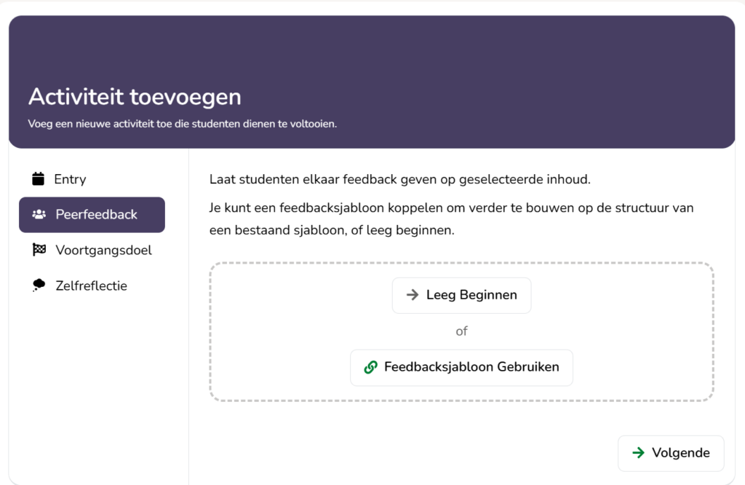This screenshot has height=485, width=745.
Task: Click the Activiteit toevoegen heading
Action: (x=135, y=97)
